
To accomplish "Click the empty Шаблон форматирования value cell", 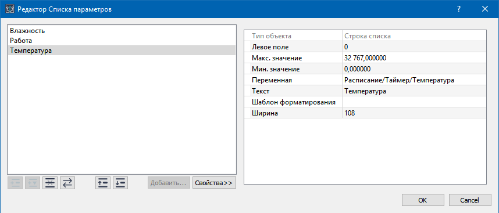I will (x=414, y=102).
